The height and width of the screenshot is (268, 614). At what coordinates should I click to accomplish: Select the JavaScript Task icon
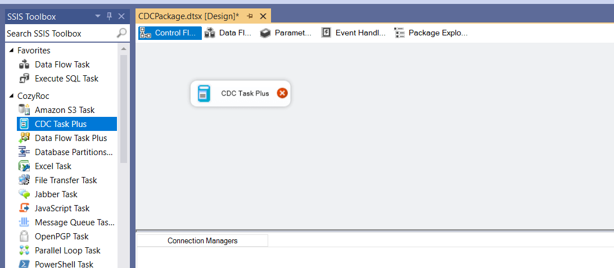24,208
